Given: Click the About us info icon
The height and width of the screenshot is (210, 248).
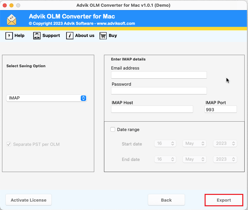Looking at the screenshot, I should click(x=70, y=36).
